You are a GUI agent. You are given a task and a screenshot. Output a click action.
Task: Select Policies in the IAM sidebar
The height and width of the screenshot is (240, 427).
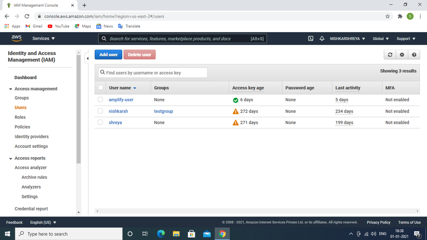[x=22, y=127]
